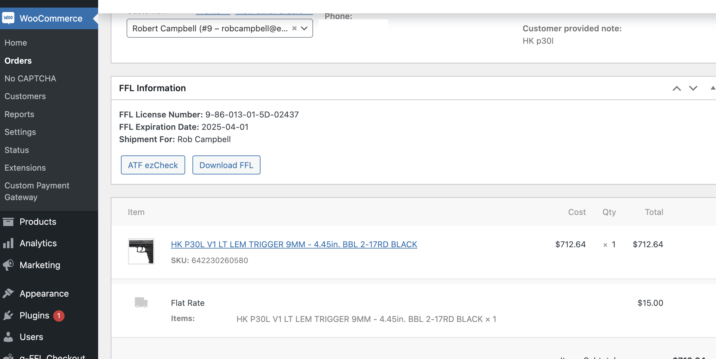716x359 pixels.
Task: Move FFL Information panel down
Action: (693, 88)
